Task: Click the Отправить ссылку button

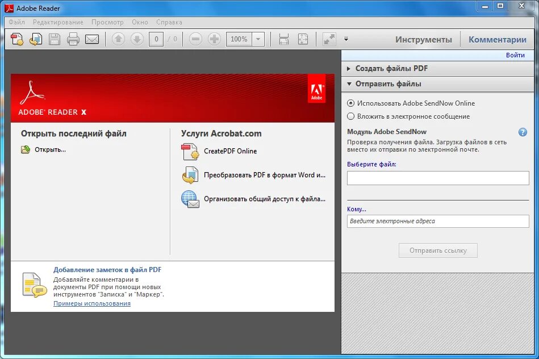Action: pyautogui.click(x=438, y=251)
